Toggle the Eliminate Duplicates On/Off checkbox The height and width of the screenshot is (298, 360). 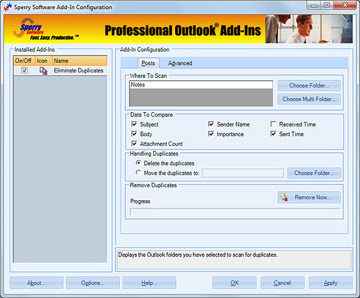click(25, 71)
